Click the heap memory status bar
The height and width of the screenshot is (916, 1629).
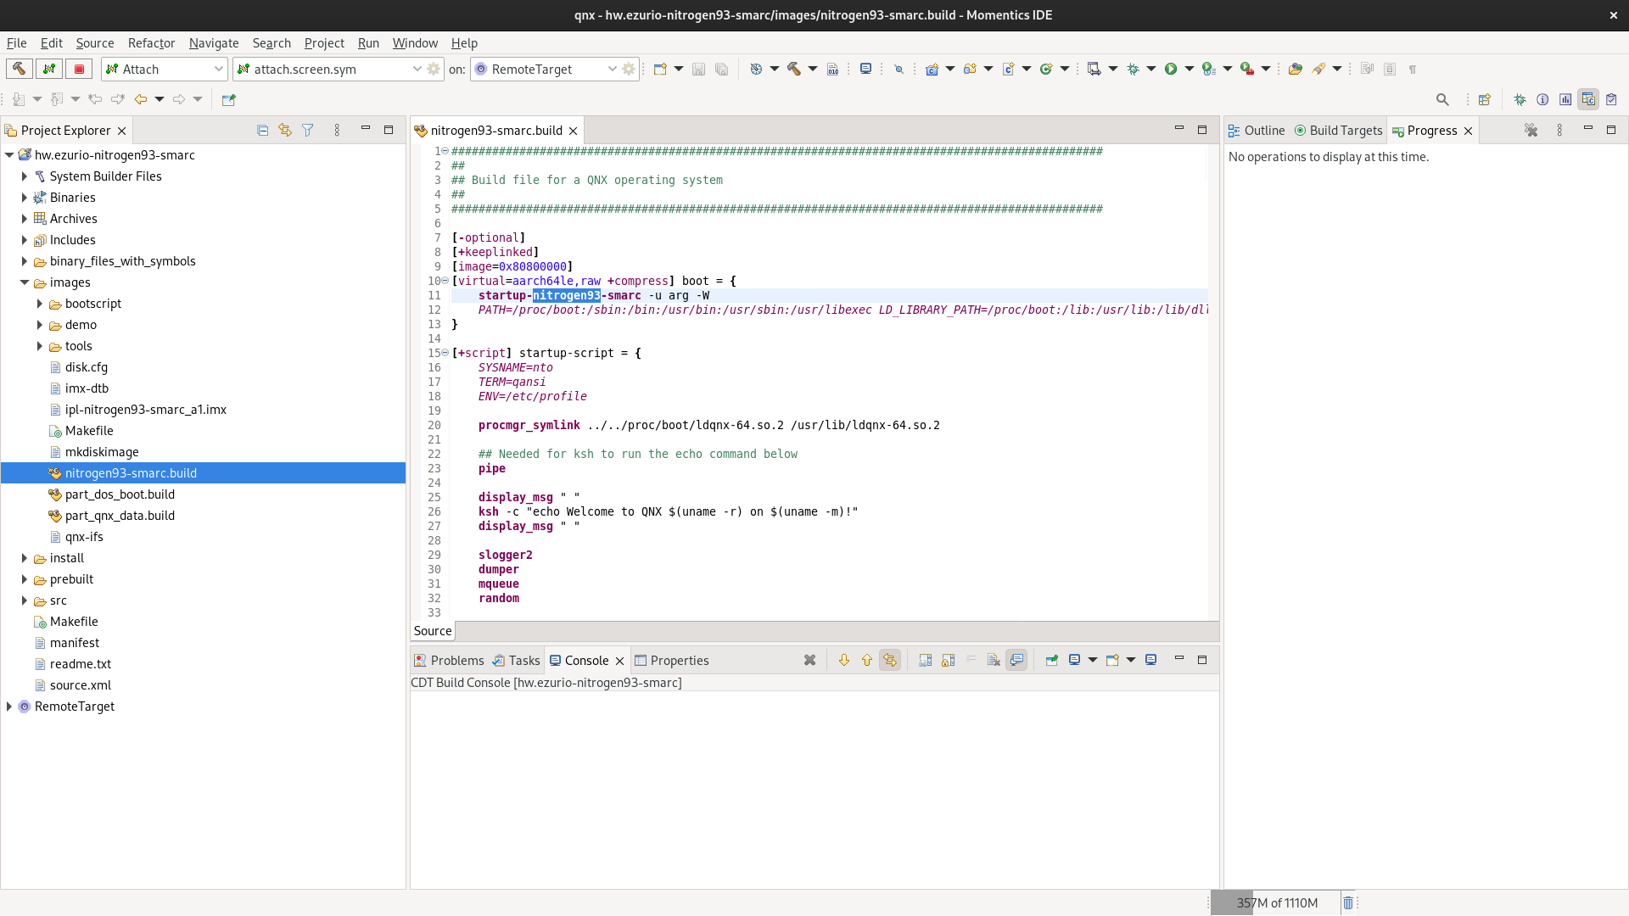1275,902
